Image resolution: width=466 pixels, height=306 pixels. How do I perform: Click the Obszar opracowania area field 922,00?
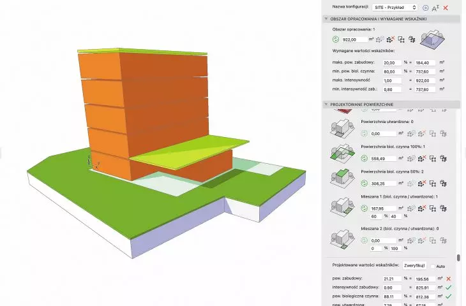[x=354, y=40]
